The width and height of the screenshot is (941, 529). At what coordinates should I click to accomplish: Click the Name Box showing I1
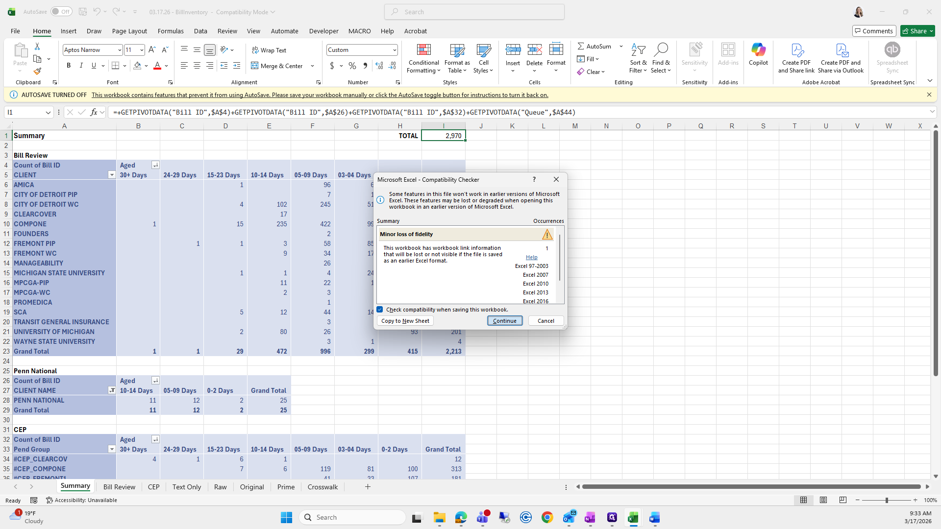(x=25, y=112)
